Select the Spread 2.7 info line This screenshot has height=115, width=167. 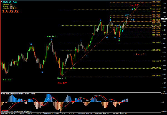click(x=8, y=4)
